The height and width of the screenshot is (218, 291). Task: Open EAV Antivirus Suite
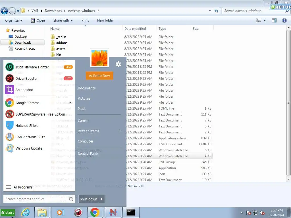pos(39,137)
